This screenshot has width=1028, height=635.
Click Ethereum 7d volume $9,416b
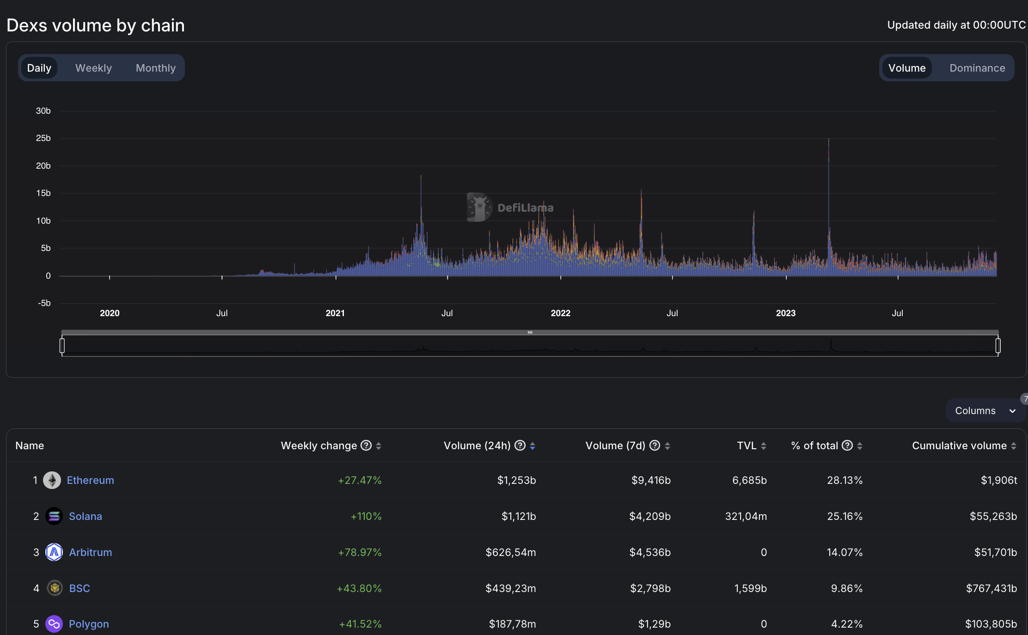point(651,480)
